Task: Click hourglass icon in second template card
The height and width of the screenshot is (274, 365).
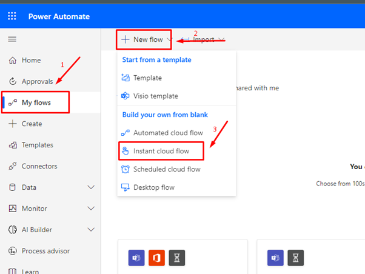Action: click(296, 258)
